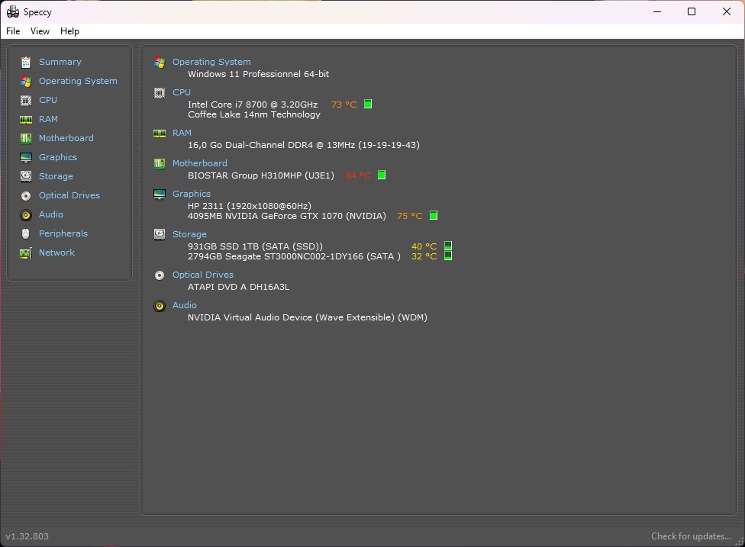Open the Help menu
This screenshot has height=547, width=745.
point(69,31)
